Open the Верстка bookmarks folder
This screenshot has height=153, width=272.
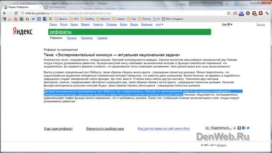click(103, 19)
